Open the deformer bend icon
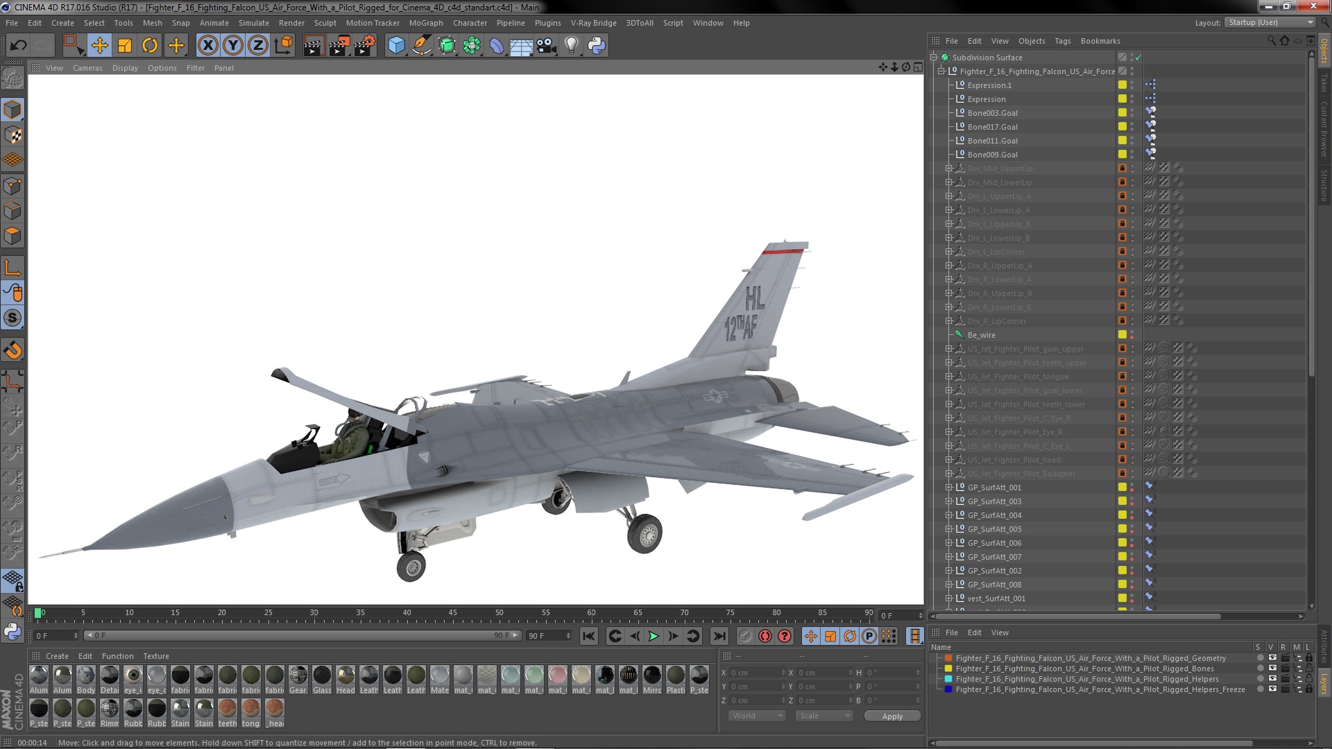Screen dimensions: 1332x749 click(x=497, y=46)
